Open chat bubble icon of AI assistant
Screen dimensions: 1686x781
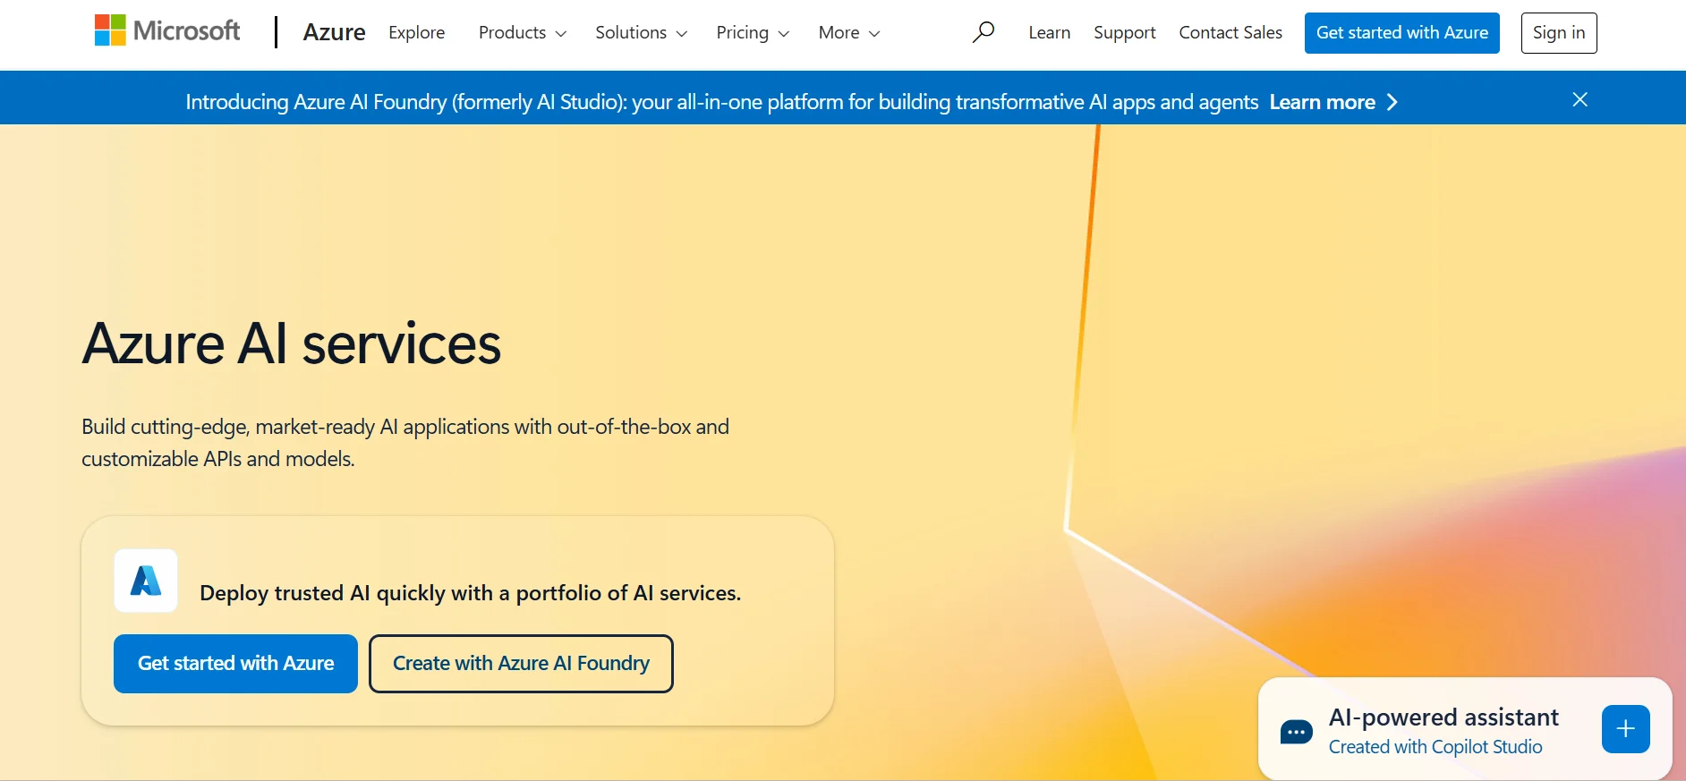pyautogui.click(x=1296, y=733)
